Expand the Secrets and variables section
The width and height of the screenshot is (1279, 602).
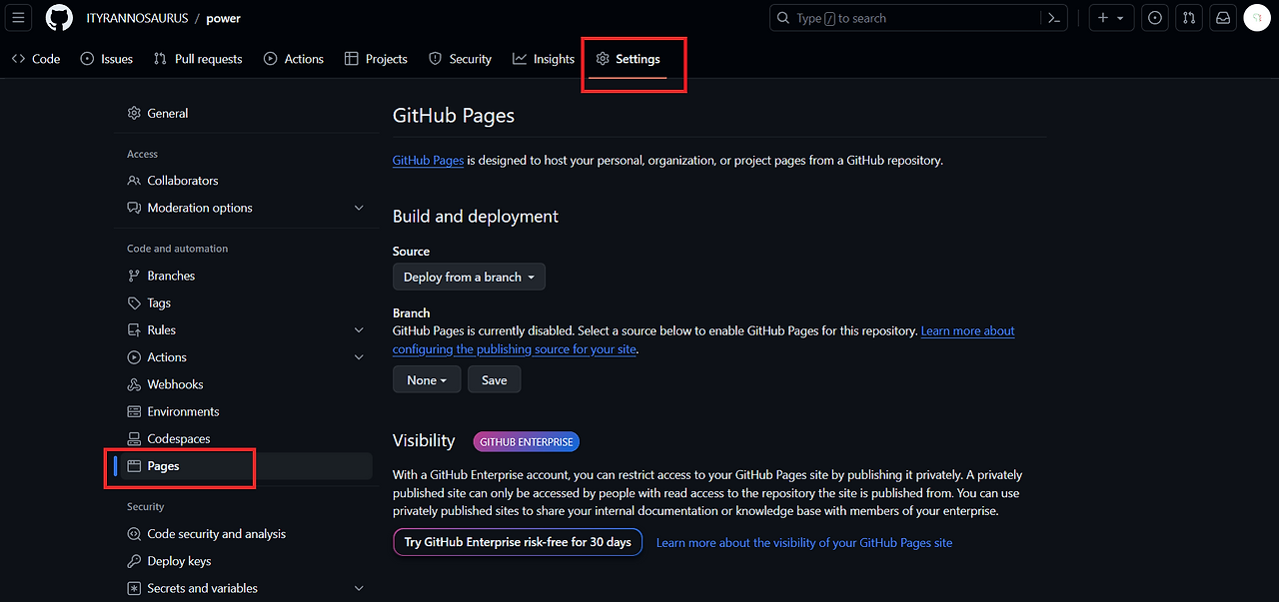(x=203, y=588)
